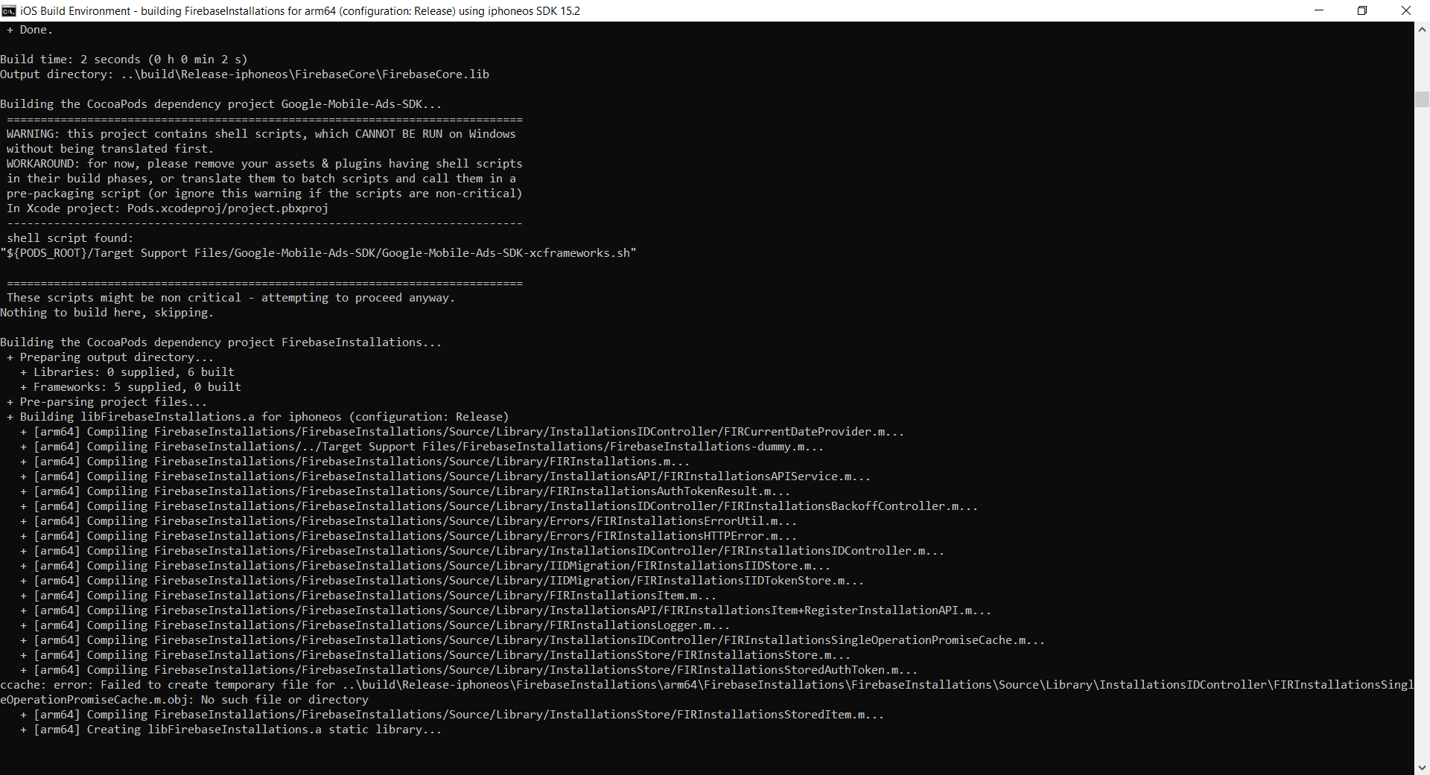Click 'Building libFirebaseInstallations.a for iphoneos' line
1430x775 pixels.
pyautogui.click(x=258, y=417)
